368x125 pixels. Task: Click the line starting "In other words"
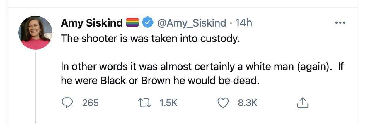tap(202, 67)
